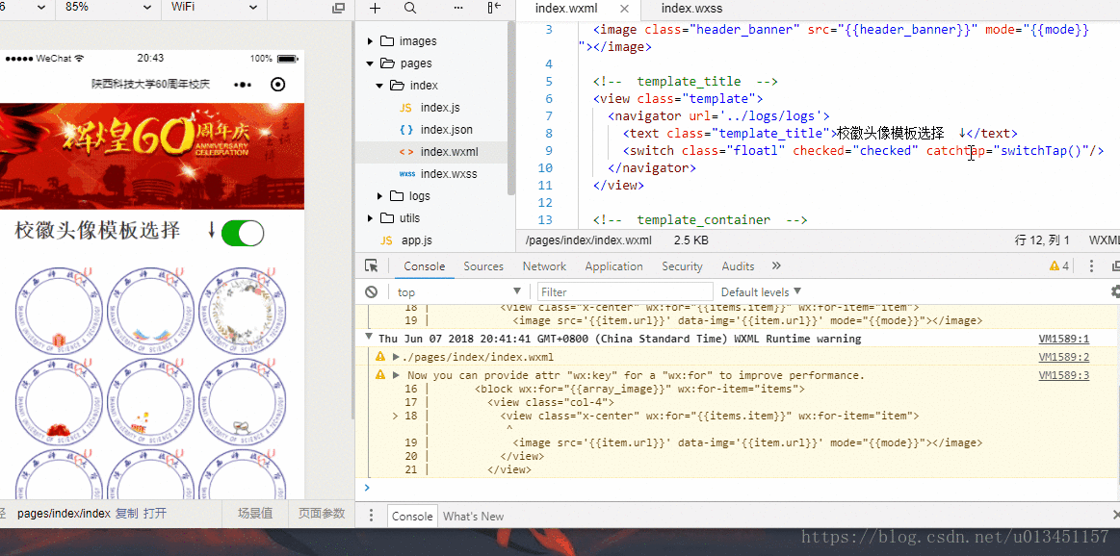The image size is (1120, 556).
Task: Click the 场景值 button
Action: click(x=255, y=513)
